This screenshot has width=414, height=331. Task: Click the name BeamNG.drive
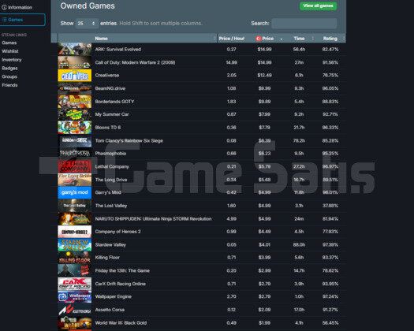(110, 88)
